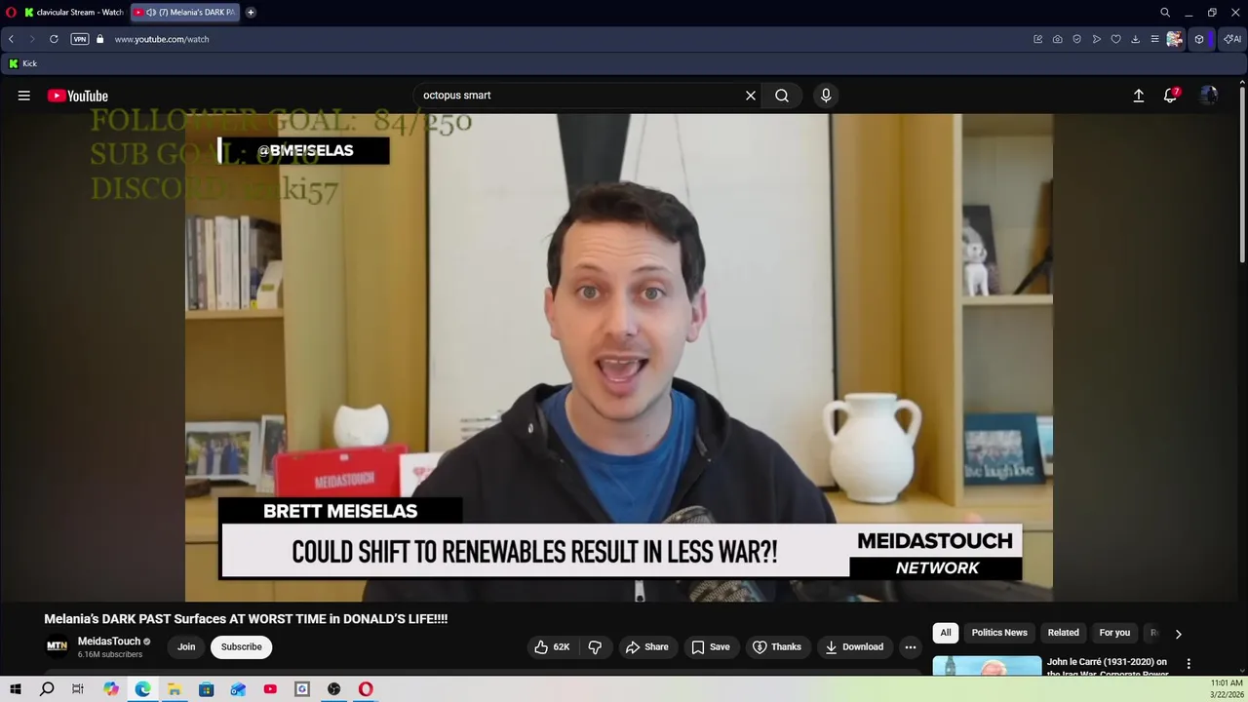Bookmark the page with the heart icon
1248x702 pixels.
click(1116, 39)
